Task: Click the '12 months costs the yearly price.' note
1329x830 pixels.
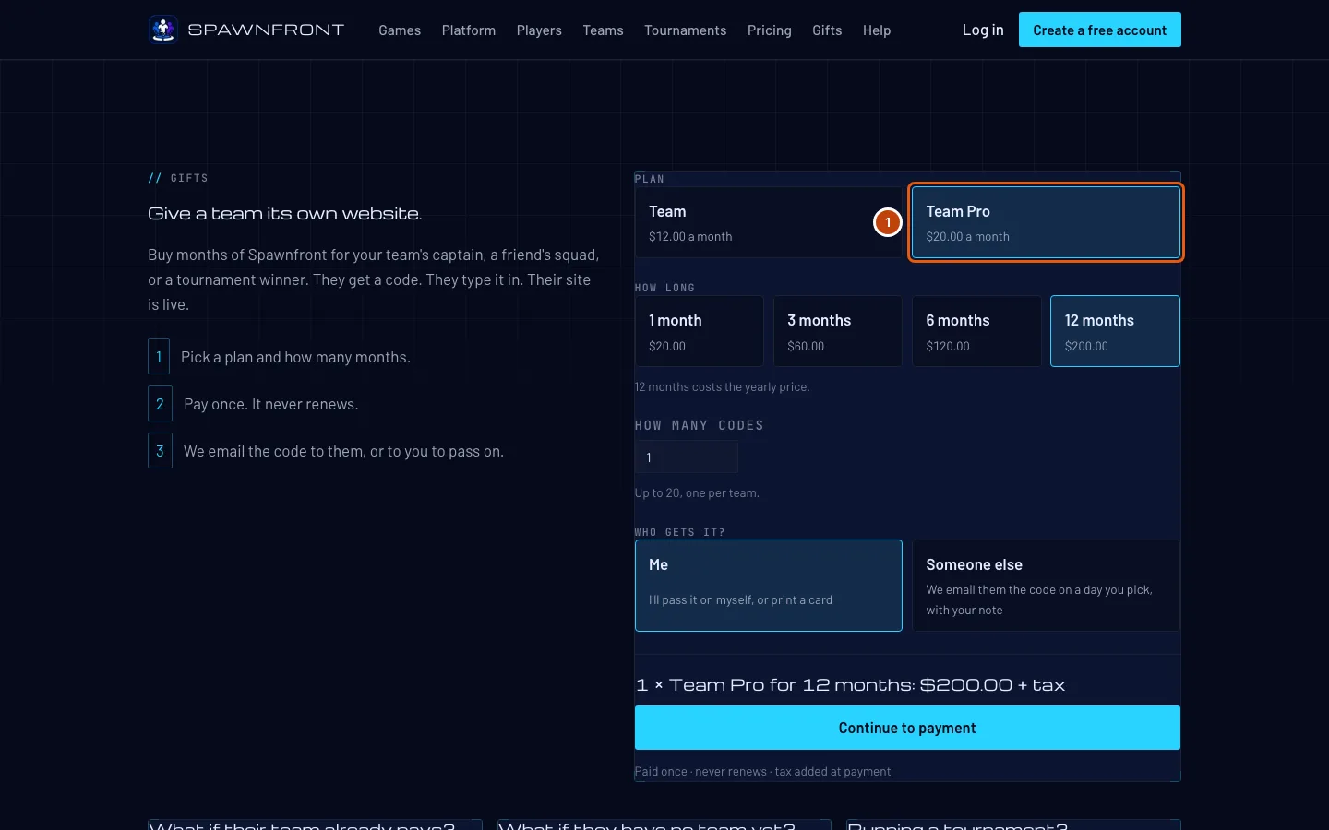Action: pyautogui.click(x=722, y=387)
